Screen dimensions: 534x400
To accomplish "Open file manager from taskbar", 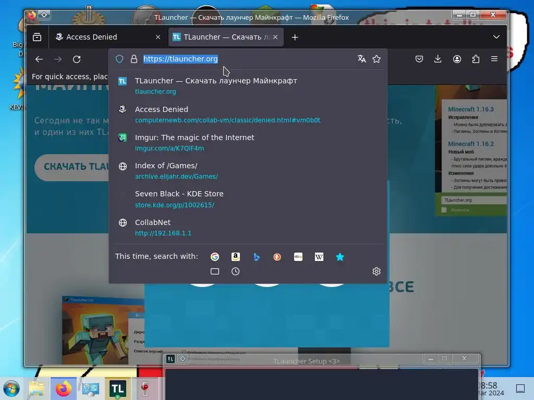I will click(37, 389).
